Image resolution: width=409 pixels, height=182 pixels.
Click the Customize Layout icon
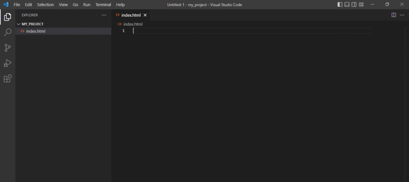[x=361, y=4]
